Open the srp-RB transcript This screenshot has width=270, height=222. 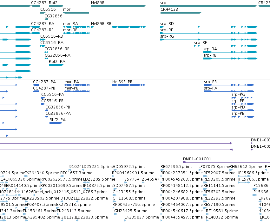click(230, 59)
